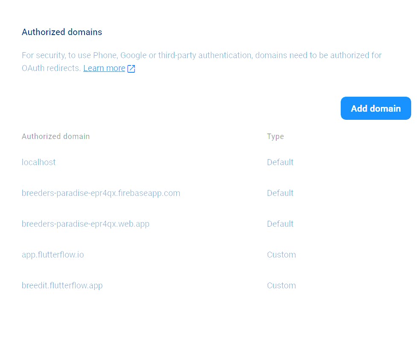
Task: Click Custom type for app.flutterflow.io
Action: coord(281,255)
